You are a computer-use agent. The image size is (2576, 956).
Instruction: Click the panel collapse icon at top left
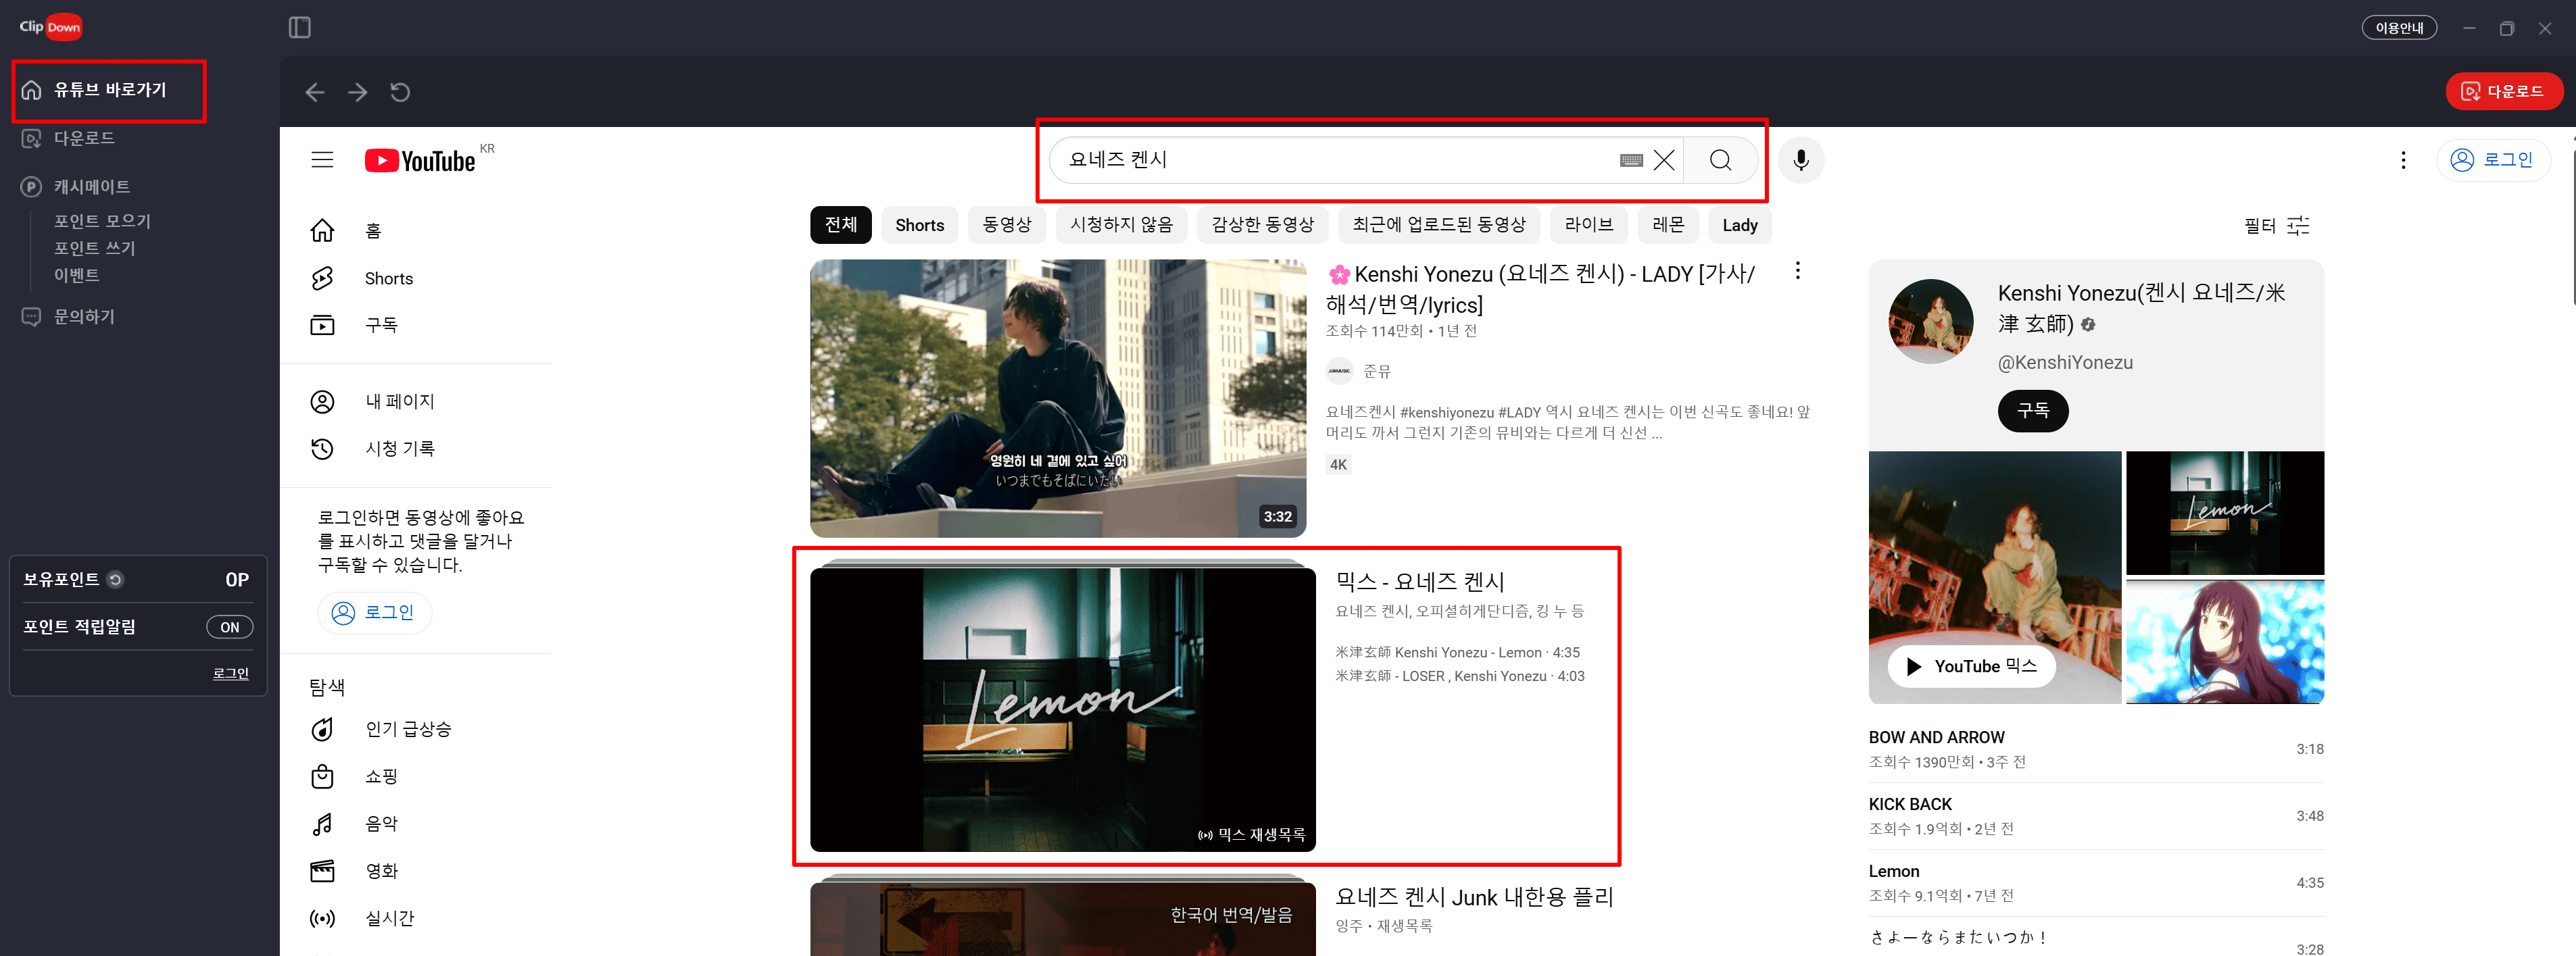(301, 28)
